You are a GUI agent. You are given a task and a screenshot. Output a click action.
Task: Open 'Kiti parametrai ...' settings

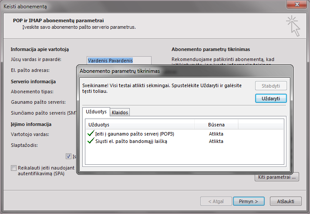point(276,177)
